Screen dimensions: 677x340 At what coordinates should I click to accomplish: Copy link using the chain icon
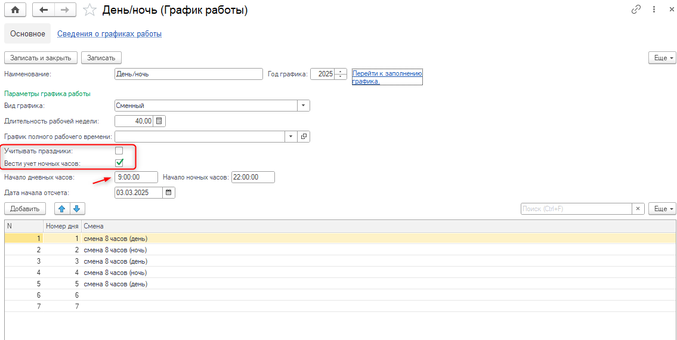click(x=636, y=10)
